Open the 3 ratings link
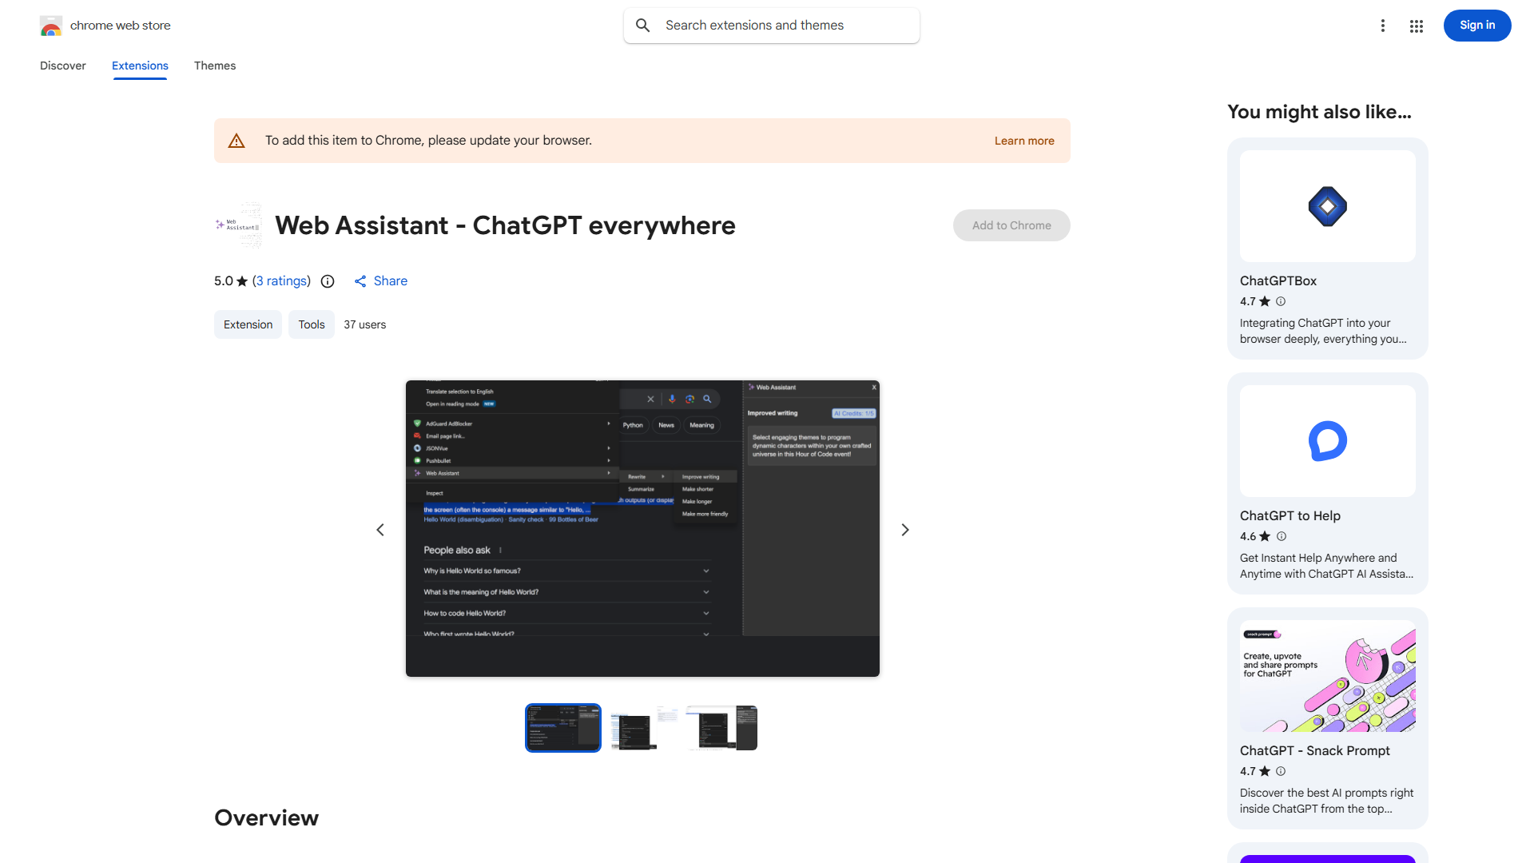This screenshot has width=1534, height=863. (281, 281)
